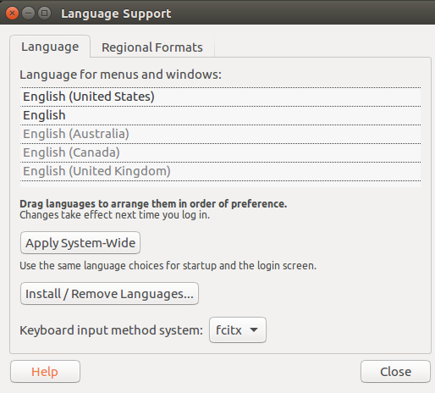Select the plain English list entry
This screenshot has height=393, width=435.
pyautogui.click(x=220, y=115)
